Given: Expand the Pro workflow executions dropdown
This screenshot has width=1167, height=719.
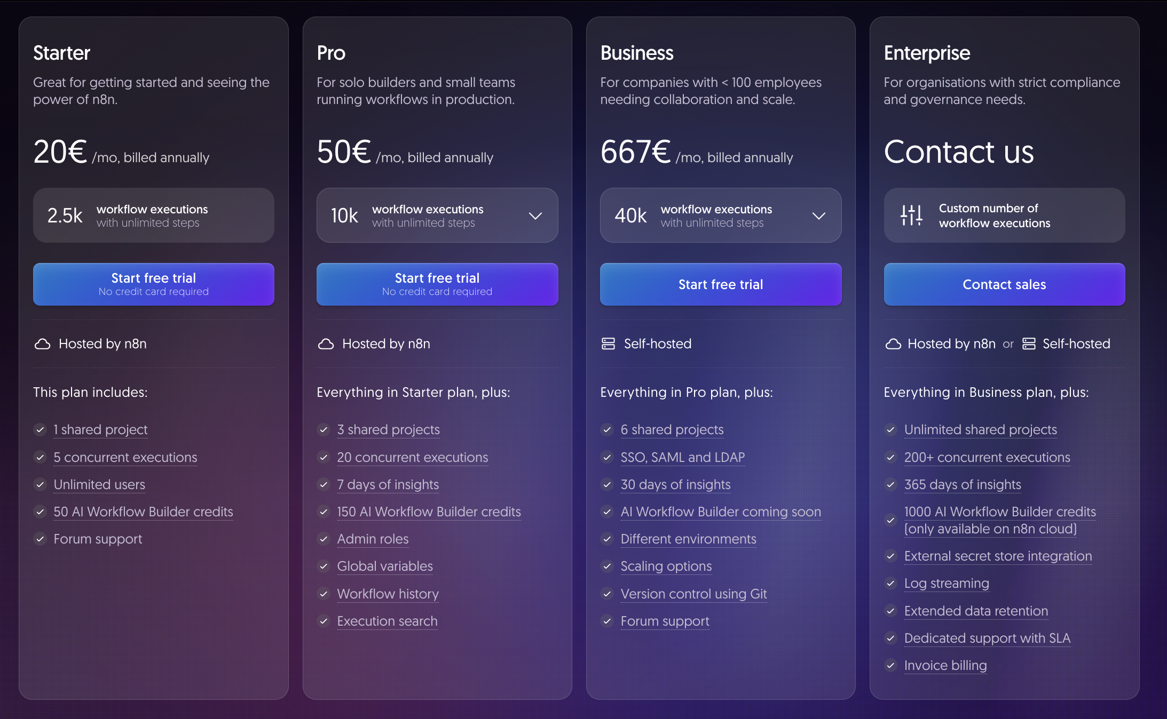Looking at the screenshot, I should pos(535,215).
